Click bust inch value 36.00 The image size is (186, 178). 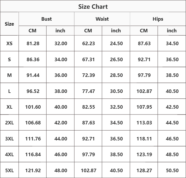61,75
